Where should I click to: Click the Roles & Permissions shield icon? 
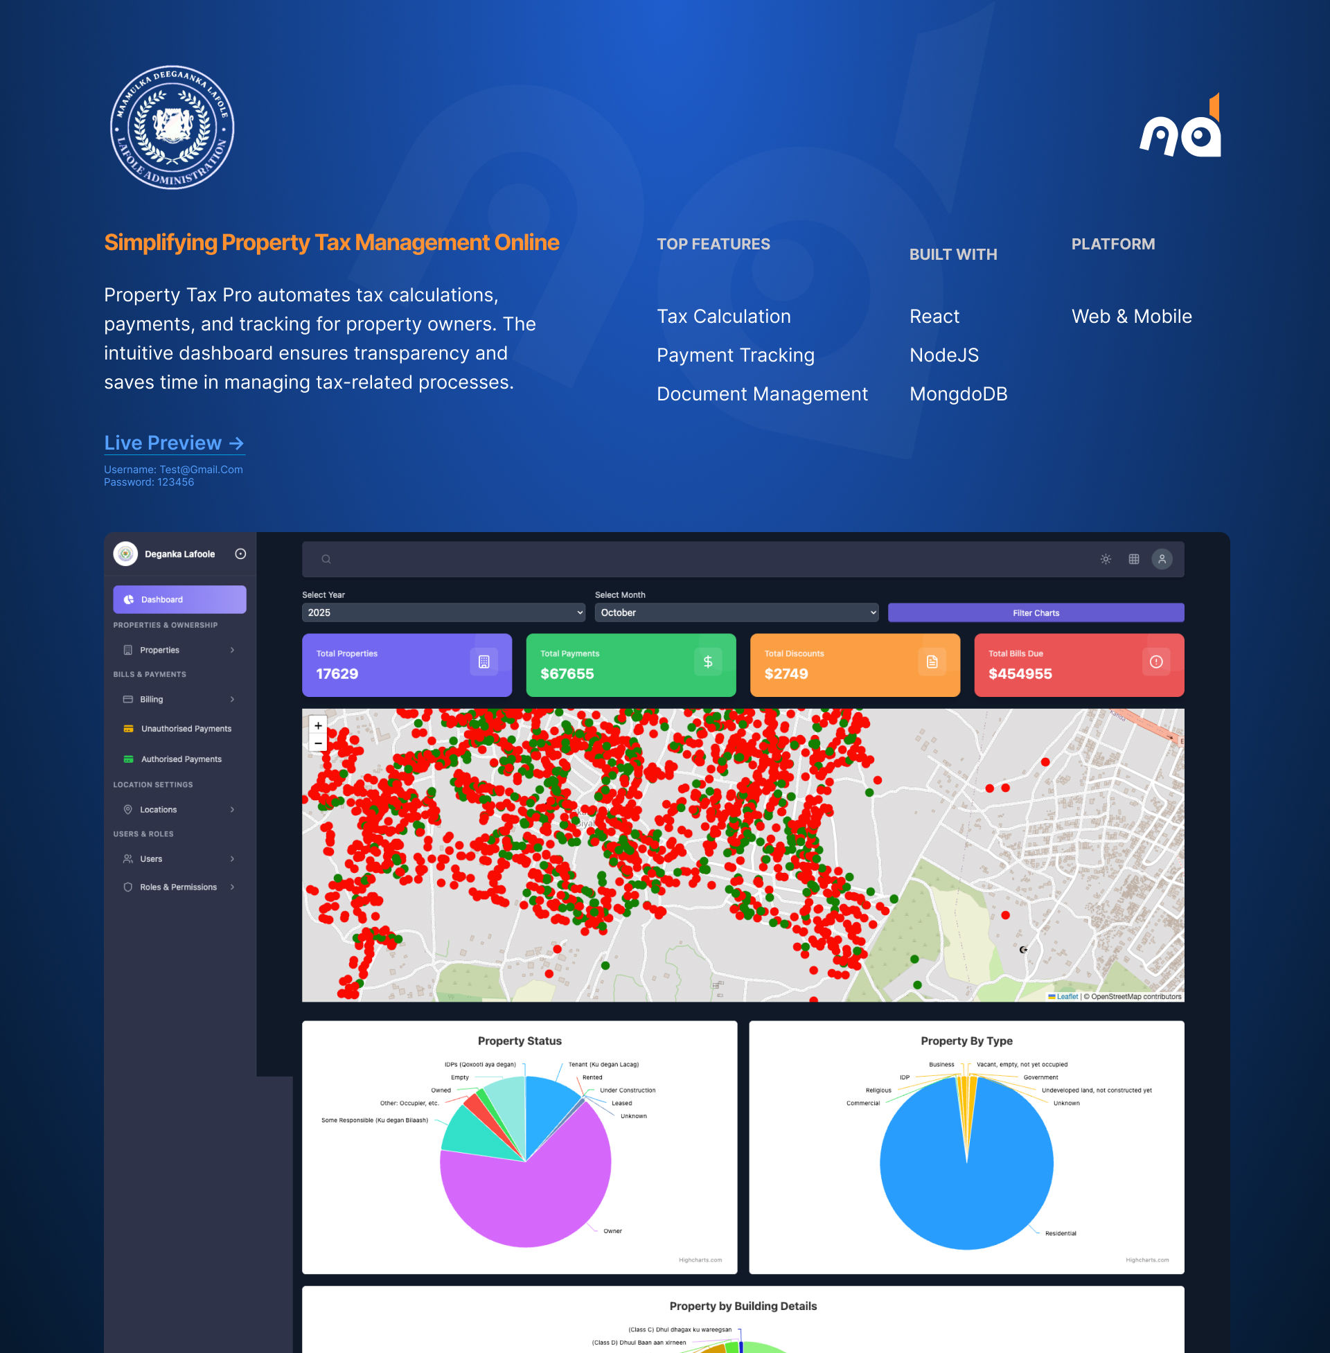(x=128, y=887)
